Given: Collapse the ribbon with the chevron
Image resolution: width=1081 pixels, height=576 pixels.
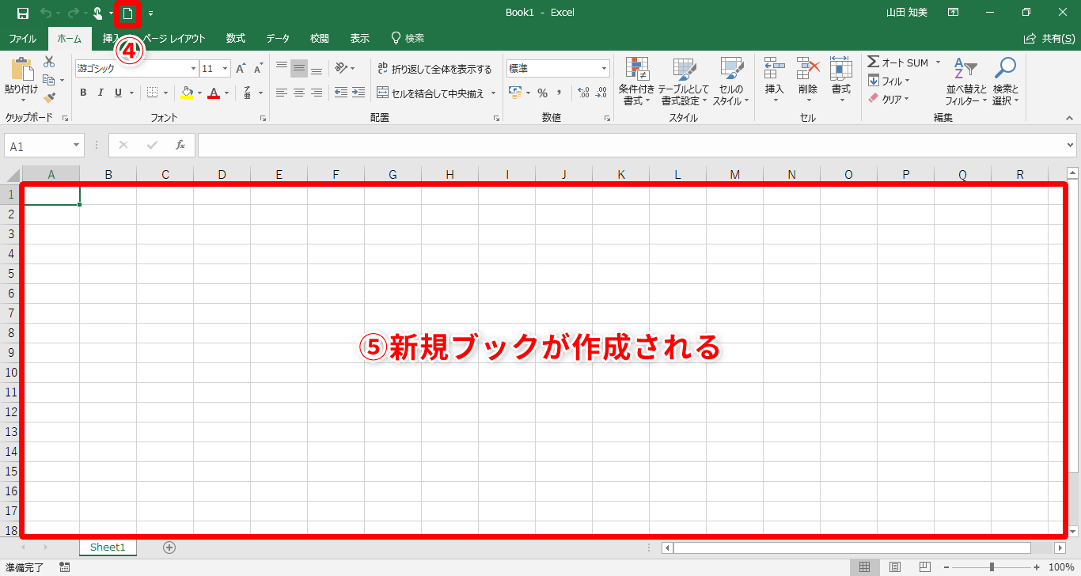Looking at the screenshot, I should 1070,118.
